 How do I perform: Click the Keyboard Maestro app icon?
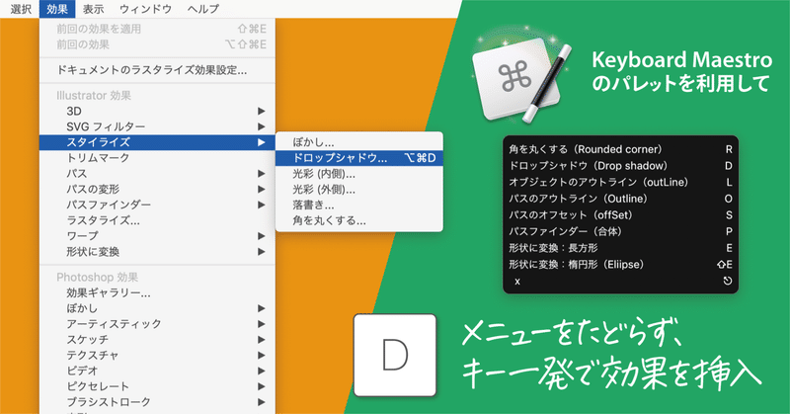tap(520, 78)
